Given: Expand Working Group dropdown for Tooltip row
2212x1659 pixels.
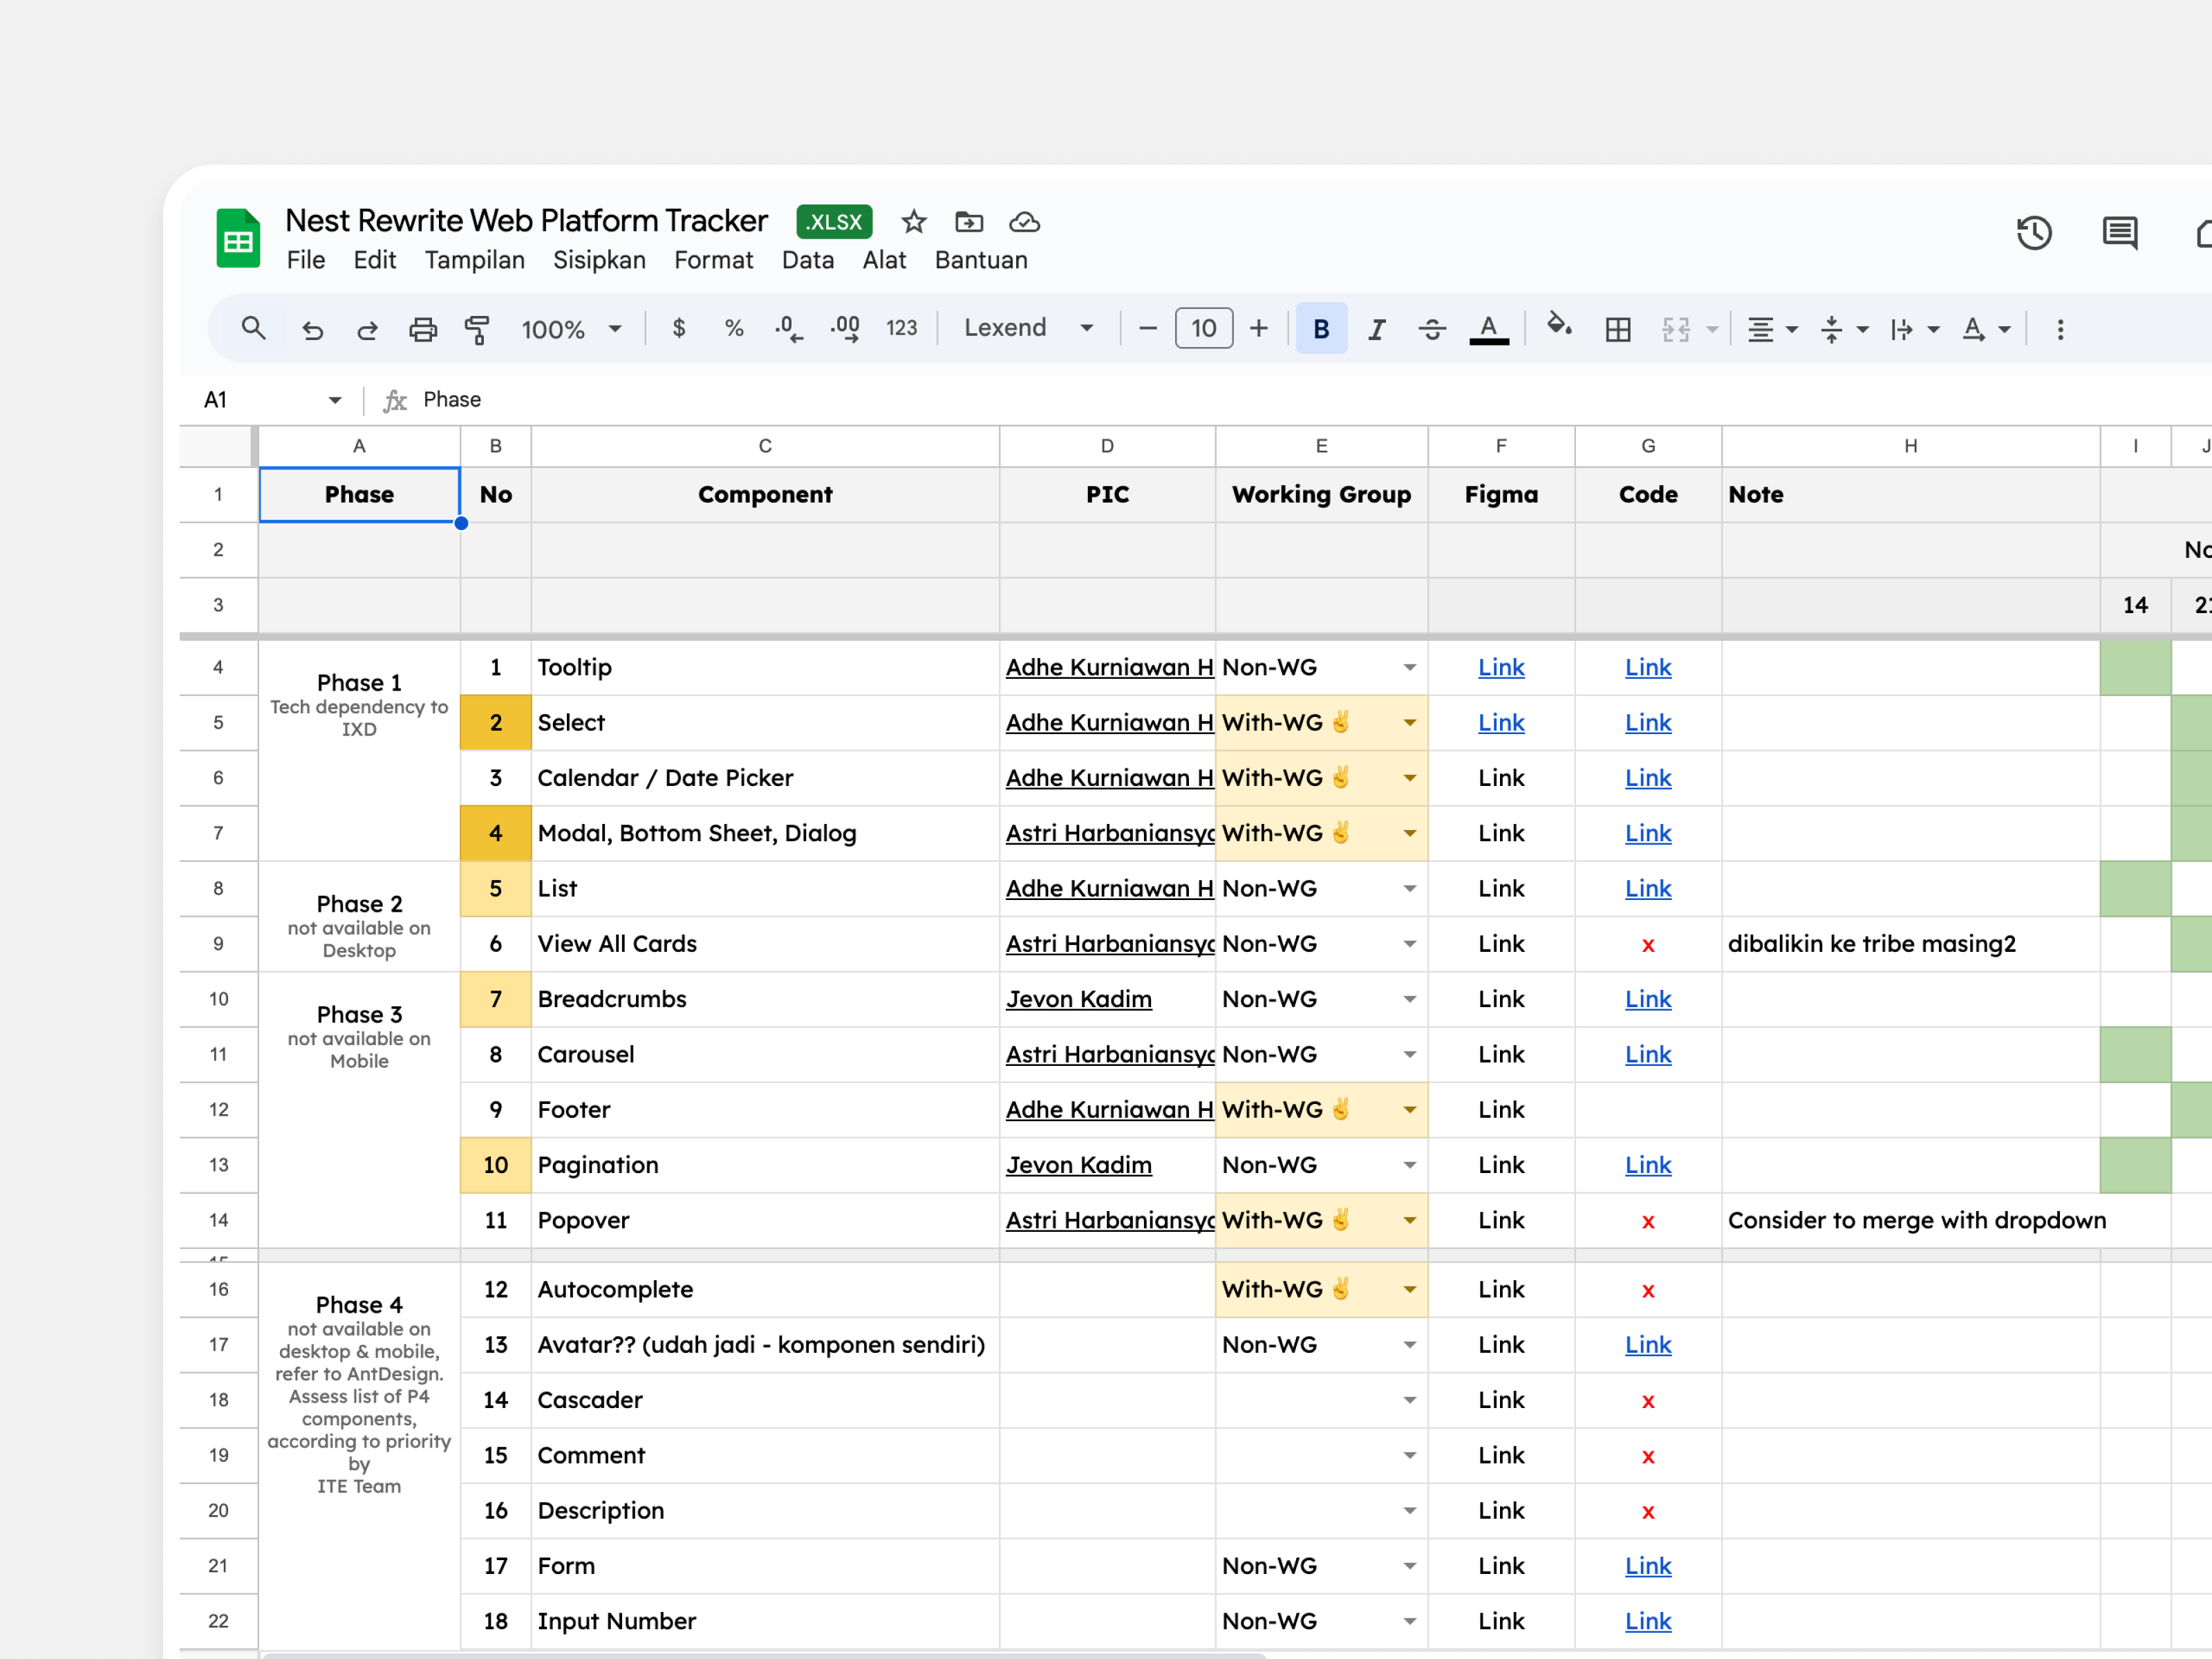Looking at the screenshot, I should pyautogui.click(x=1409, y=668).
